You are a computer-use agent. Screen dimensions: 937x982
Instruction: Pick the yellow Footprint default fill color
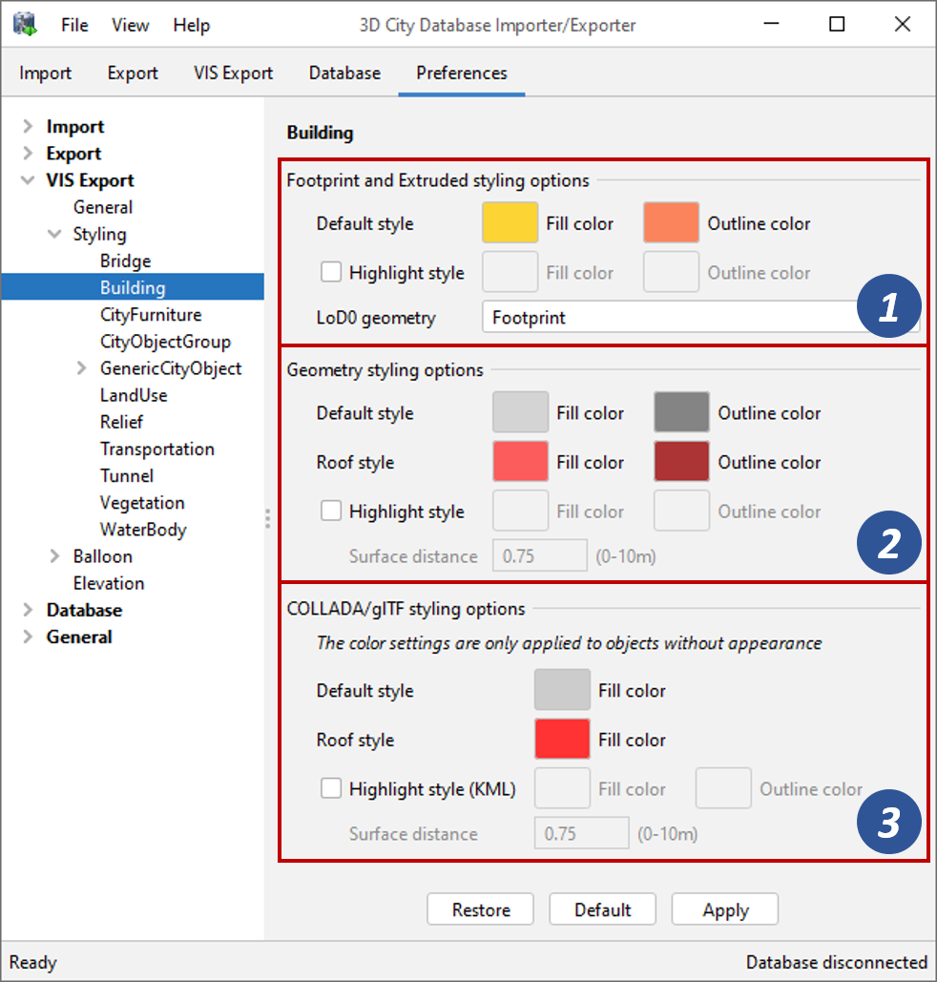click(x=510, y=222)
